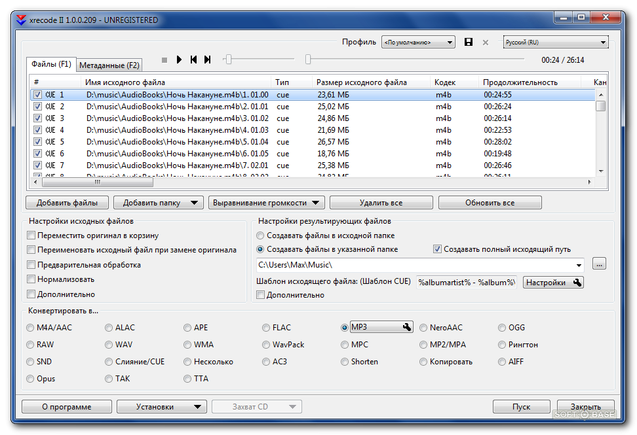The image size is (637, 435).
Task: Select WAV output format
Action: coord(109,345)
